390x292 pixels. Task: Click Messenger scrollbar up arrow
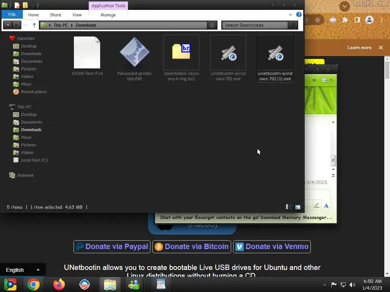click(333, 122)
